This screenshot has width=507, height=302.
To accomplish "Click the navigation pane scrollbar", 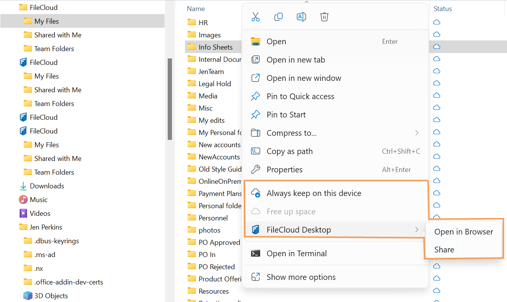I will [170, 99].
